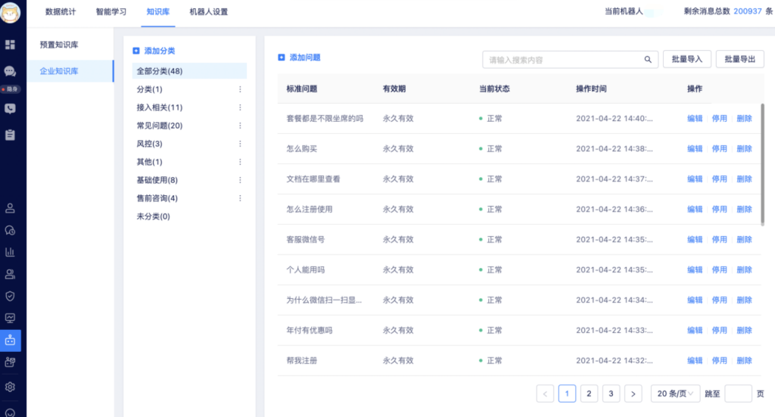
Task: Open the bar chart statistics sidebar icon
Action: 10,252
